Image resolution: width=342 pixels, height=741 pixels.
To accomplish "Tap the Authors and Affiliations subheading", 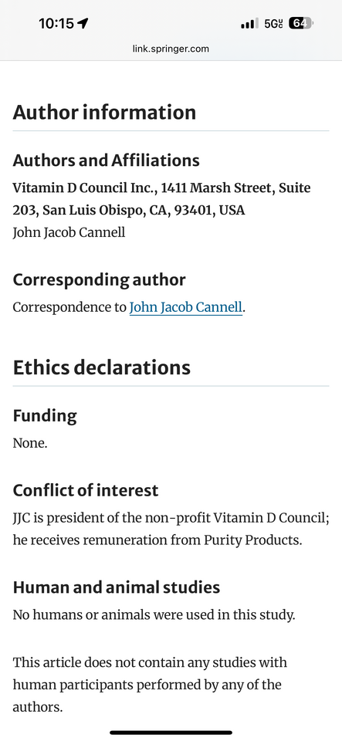I will click(x=106, y=161).
